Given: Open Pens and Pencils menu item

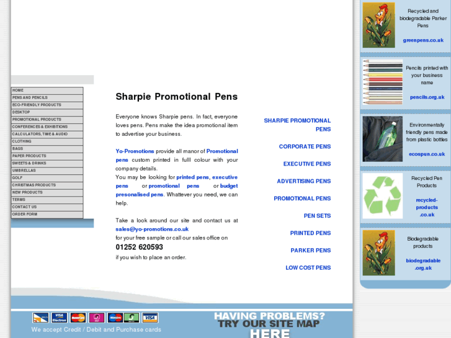Looking at the screenshot, I should [x=47, y=98].
